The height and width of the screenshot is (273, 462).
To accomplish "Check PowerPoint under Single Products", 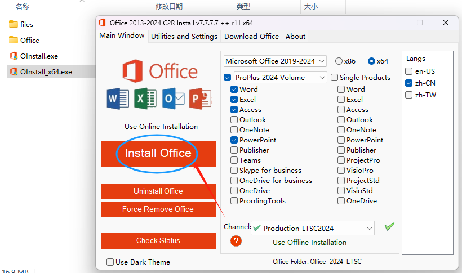I will click(x=341, y=140).
